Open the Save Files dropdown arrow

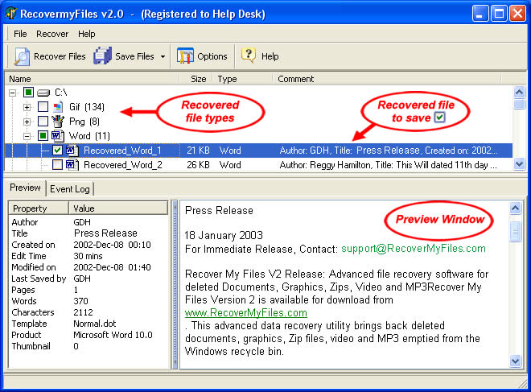pos(163,56)
